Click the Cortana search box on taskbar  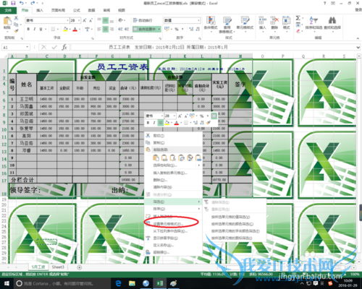tap(62, 283)
